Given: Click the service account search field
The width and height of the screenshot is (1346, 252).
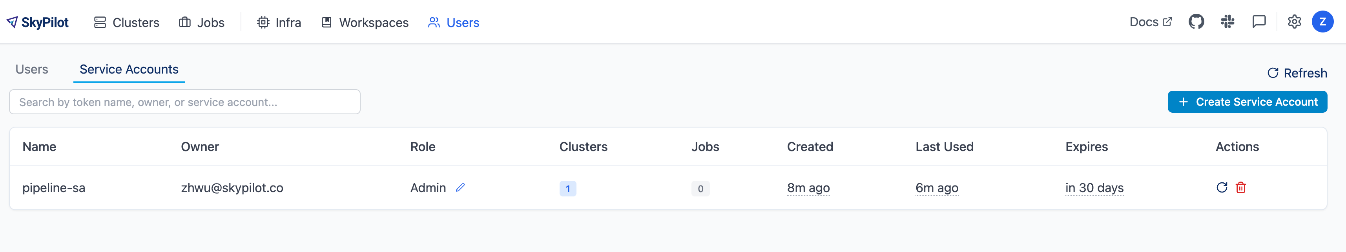Looking at the screenshot, I should coord(184,101).
